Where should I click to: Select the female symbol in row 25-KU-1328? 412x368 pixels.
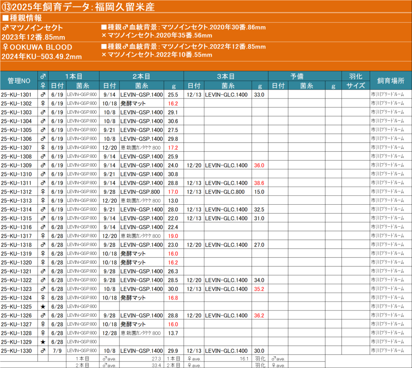coord(43,333)
